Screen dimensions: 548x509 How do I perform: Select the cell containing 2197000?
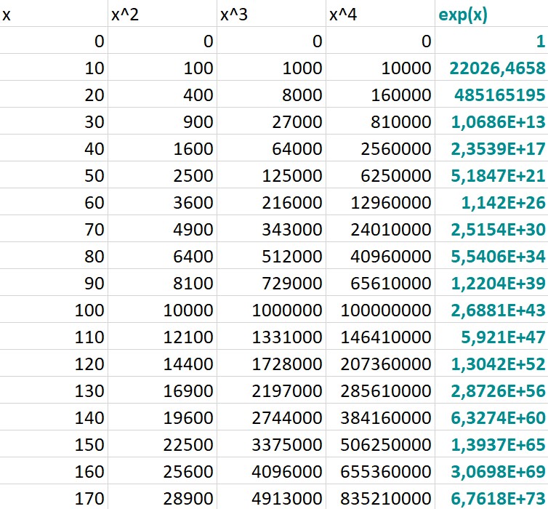point(272,390)
